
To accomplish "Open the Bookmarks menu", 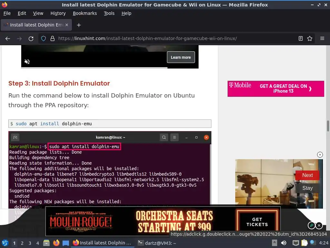I will click(85, 13).
